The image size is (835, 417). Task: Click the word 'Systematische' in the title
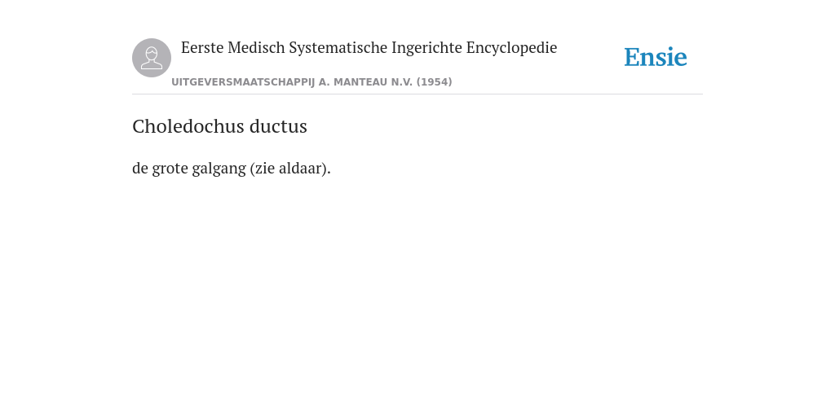338,47
